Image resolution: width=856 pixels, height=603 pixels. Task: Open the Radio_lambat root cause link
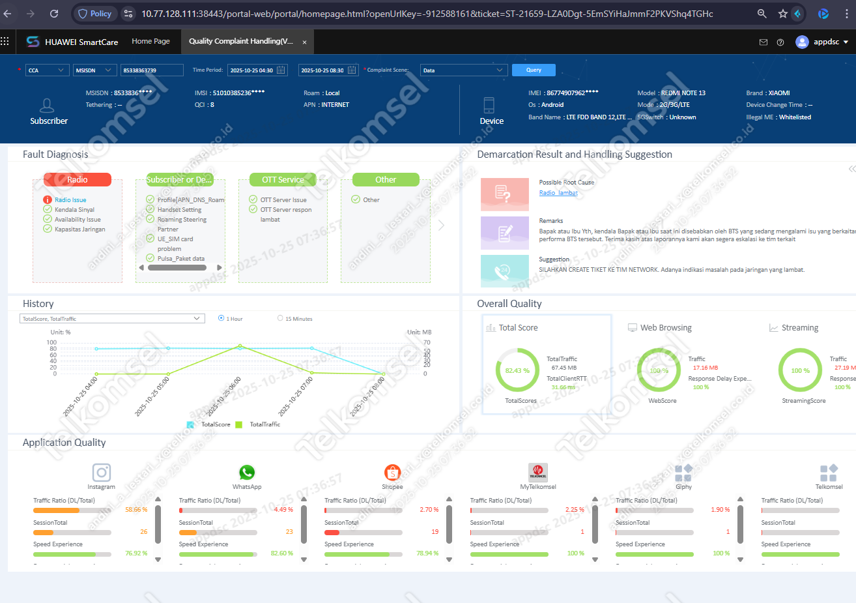[x=558, y=192]
